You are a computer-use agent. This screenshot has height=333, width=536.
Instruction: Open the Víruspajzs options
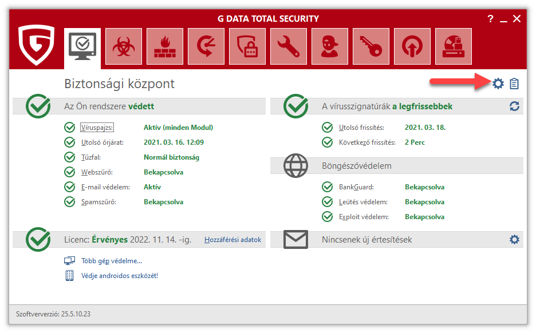97,128
